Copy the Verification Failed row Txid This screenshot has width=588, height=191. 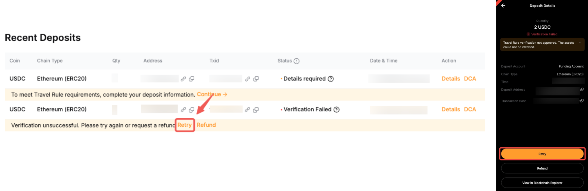[x=256, y=109]
